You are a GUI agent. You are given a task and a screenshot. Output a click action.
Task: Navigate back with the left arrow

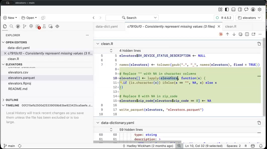(x=94, y=18)
